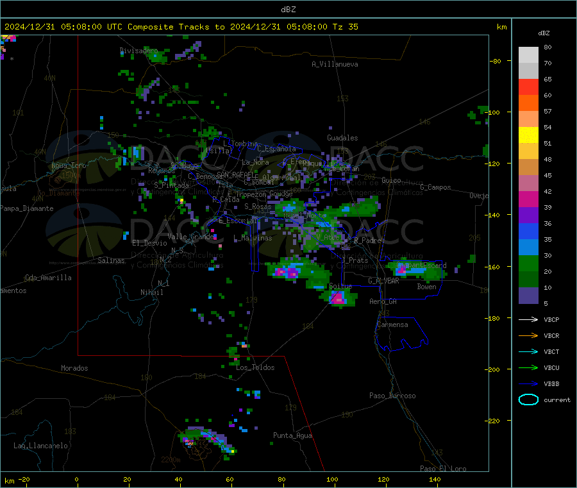The image size is (577, 488).
Task: Click the El_Desvio place label
Action: [x=149, y=243]
